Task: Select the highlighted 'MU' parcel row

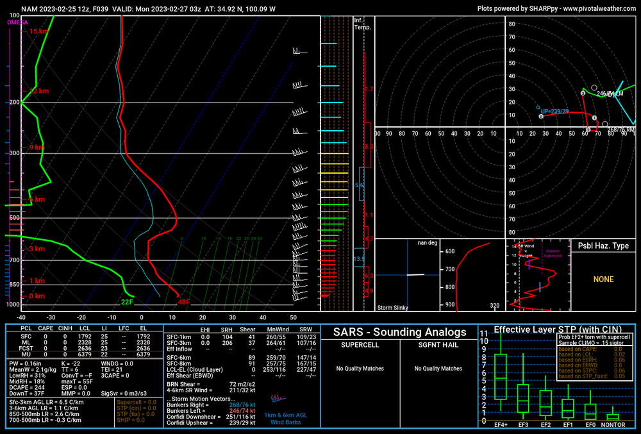Action: (x=84, y=355)
